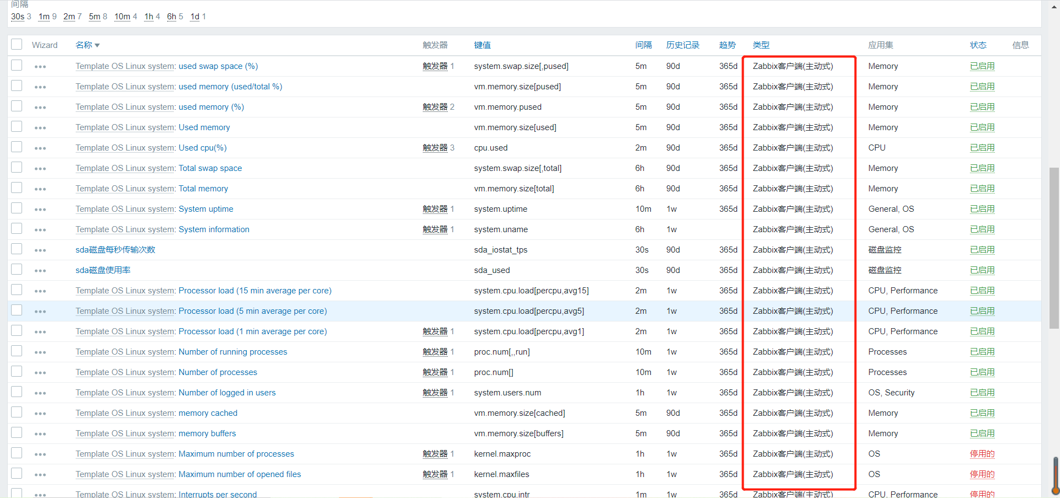
Task: Open the wizard dots for Number of processes row
Action: point(40,372)
